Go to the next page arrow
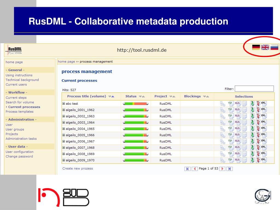This screenshot has height=210, width=280. [x=222, y=169]
